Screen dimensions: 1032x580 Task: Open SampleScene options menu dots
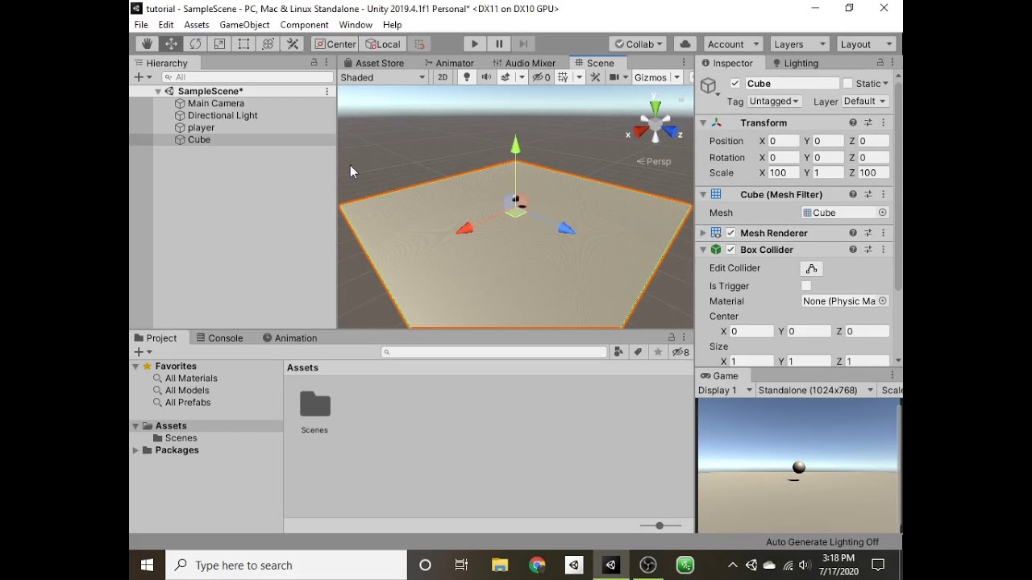point(327,91)
